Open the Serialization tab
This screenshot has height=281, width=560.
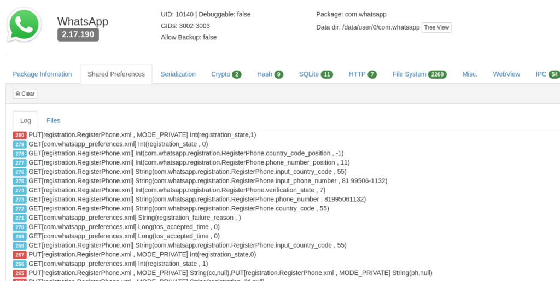tap(178, 74)
